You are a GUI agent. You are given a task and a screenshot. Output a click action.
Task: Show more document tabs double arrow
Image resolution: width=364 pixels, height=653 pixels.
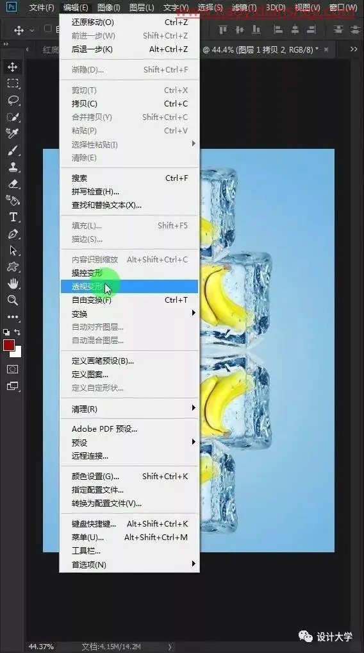click(x=354, y=49)
